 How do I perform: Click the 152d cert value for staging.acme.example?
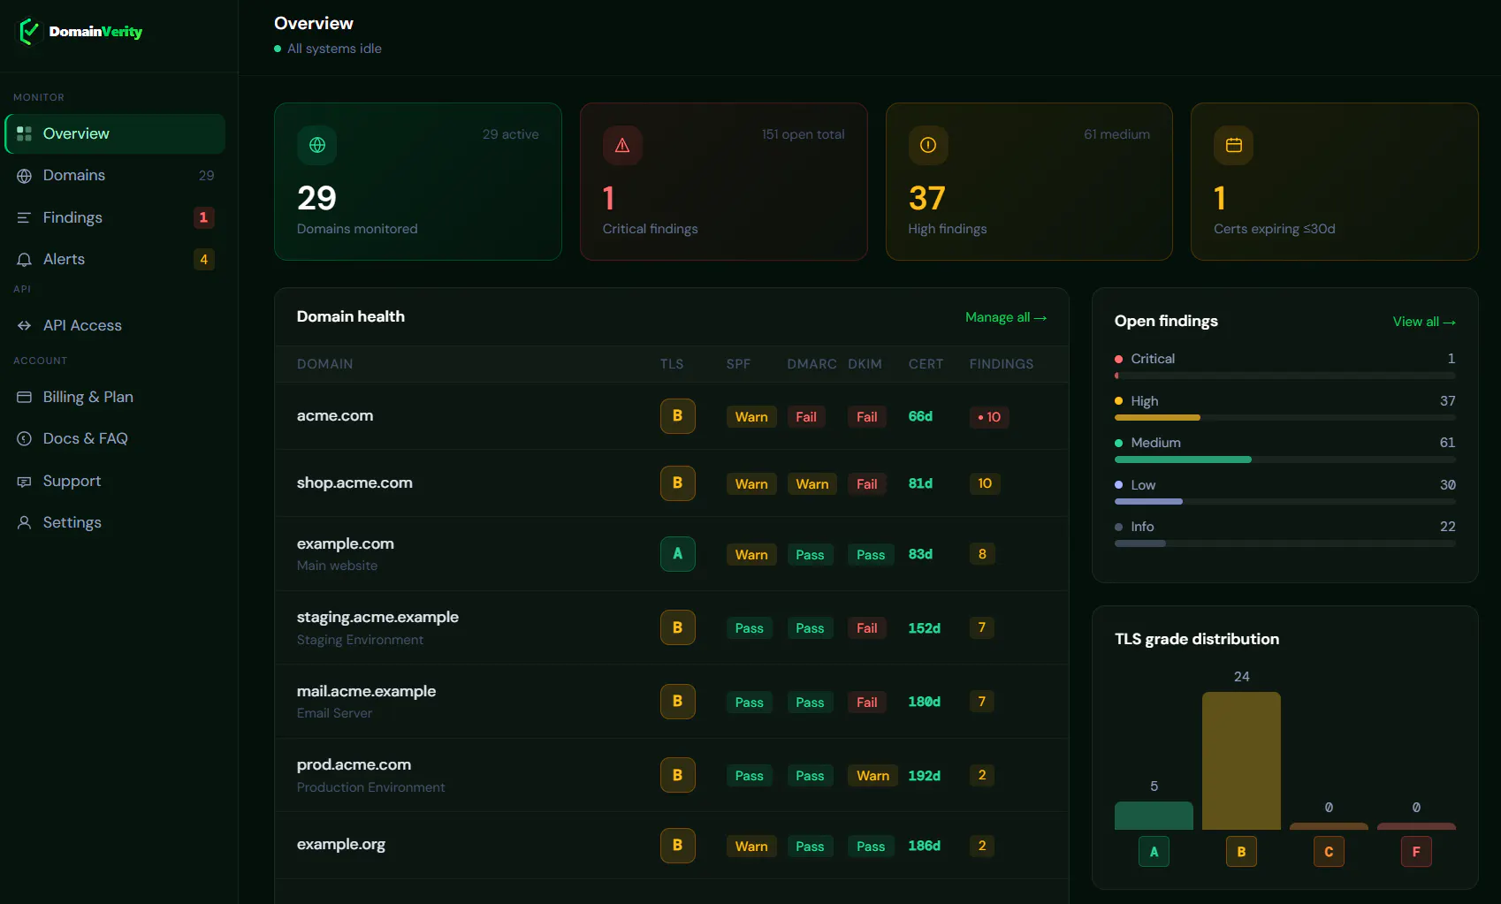[925, 628]
